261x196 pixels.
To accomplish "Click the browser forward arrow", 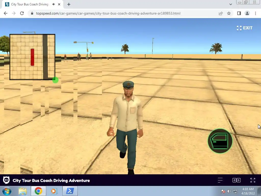I will (14, 13).
